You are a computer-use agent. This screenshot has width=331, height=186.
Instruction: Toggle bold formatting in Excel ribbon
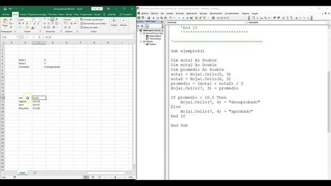[x=20, y=23]
